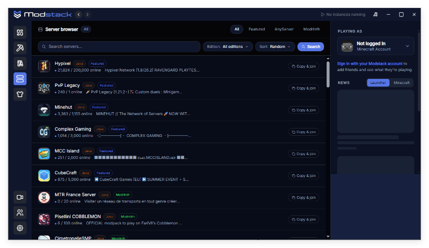Click the CubeCraft server icon

pyautogui.click(x=44, y=176)
